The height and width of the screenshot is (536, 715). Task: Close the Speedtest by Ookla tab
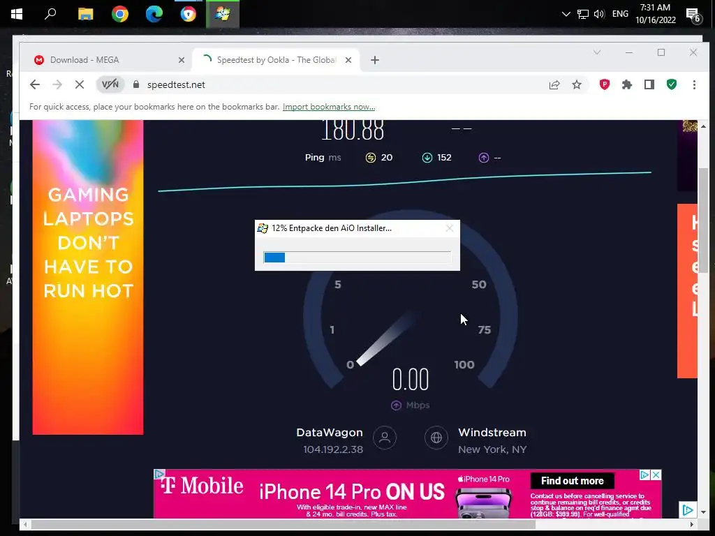pyautogui.click(x=348, y=60)
